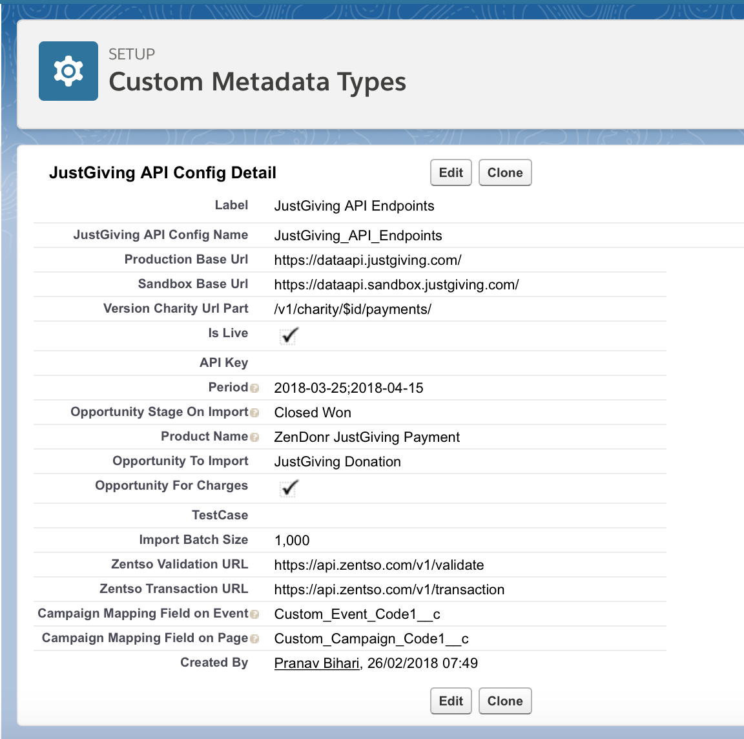Open help icon next to Product Name
This screenshot has height=739, width=744.
(x=254, y=437)
